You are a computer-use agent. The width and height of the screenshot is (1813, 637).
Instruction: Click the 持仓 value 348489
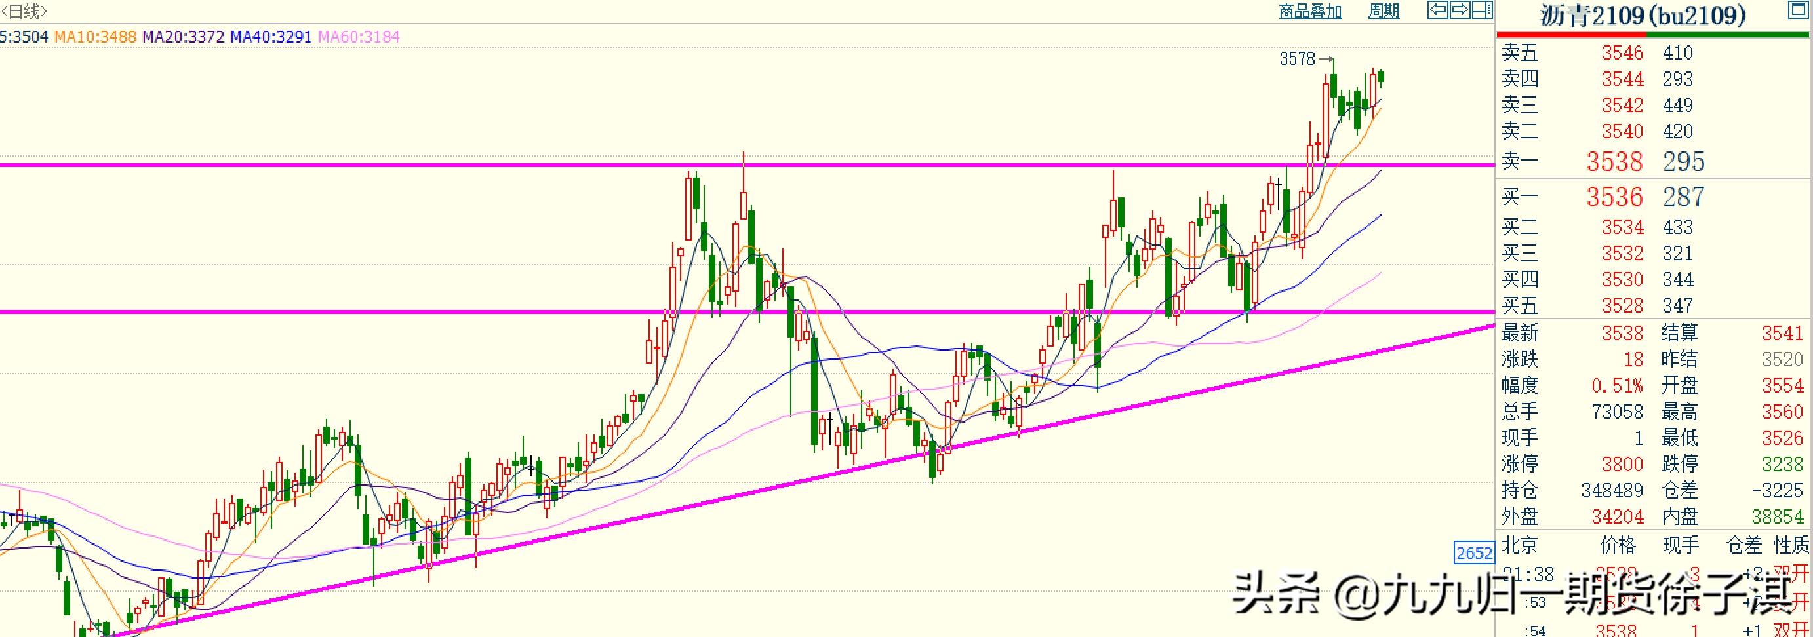pos(1612,490)
